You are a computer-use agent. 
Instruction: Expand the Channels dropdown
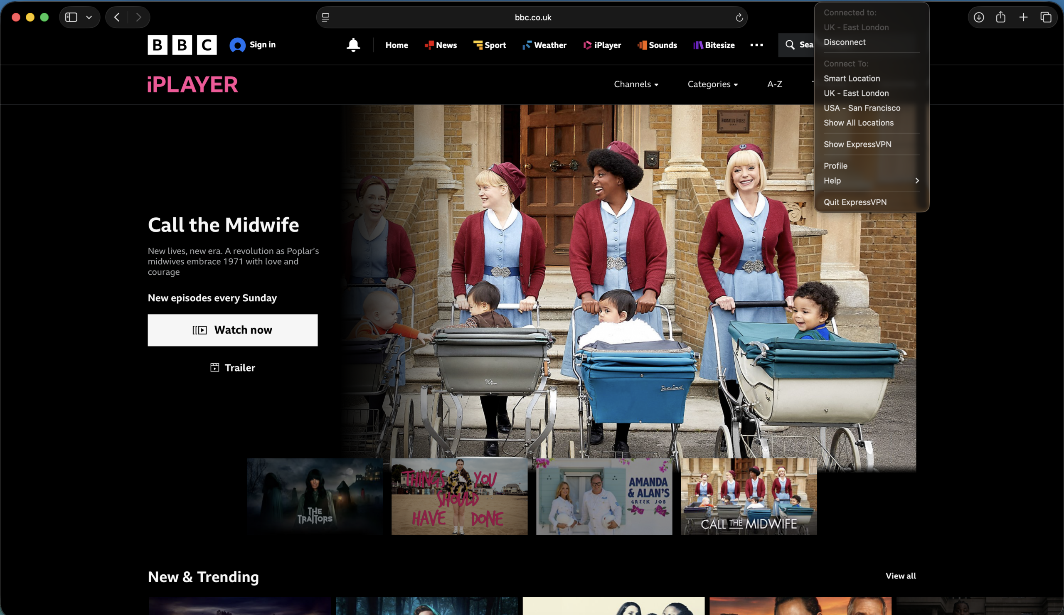pyautogui.click(x=636, y=84)
